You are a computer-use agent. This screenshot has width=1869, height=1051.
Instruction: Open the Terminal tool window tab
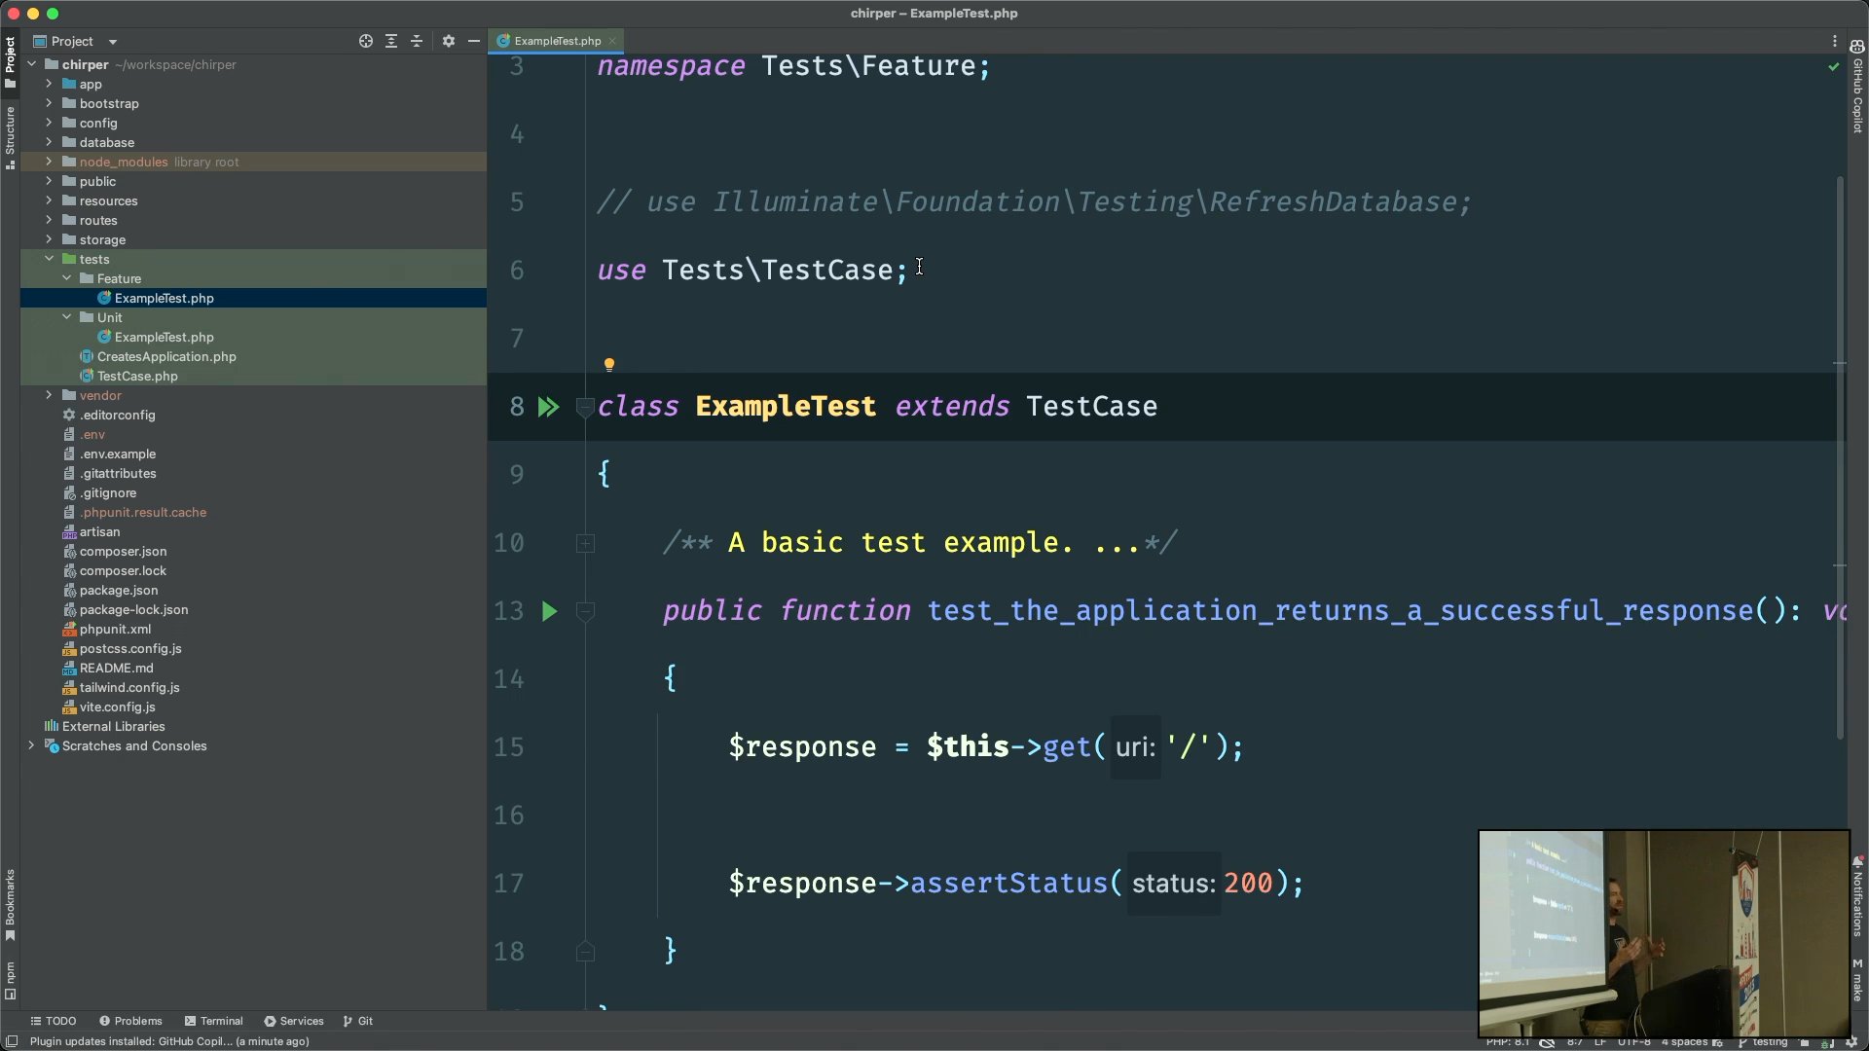pos(214,1021)
